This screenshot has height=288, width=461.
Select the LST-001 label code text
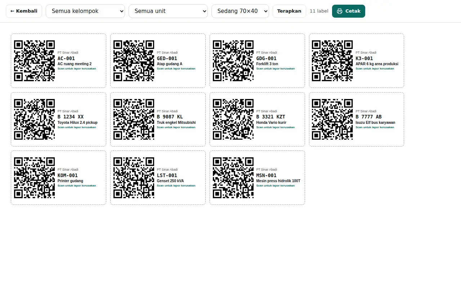[167, 175]
